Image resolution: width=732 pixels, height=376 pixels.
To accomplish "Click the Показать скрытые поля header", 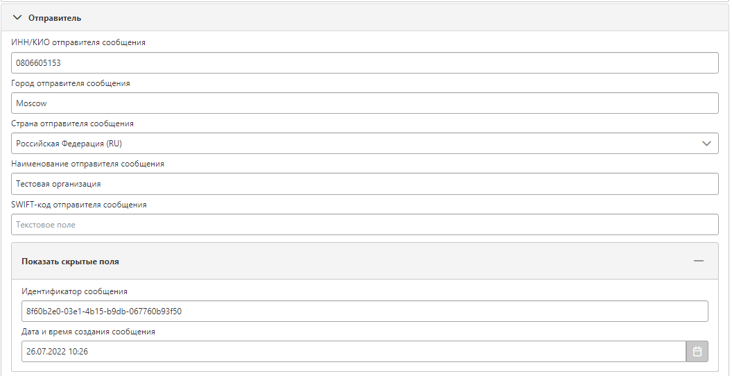I will coord(365,261).
